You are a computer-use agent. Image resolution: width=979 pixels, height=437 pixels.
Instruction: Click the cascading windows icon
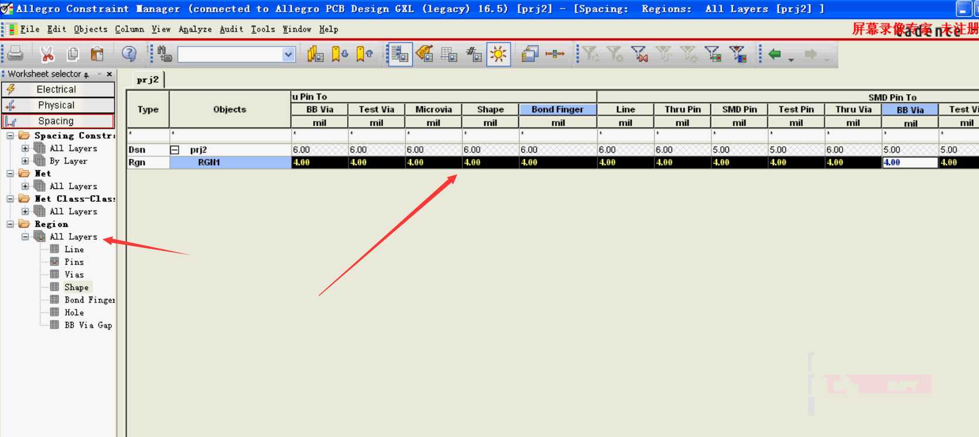click(x=530, y=54)
